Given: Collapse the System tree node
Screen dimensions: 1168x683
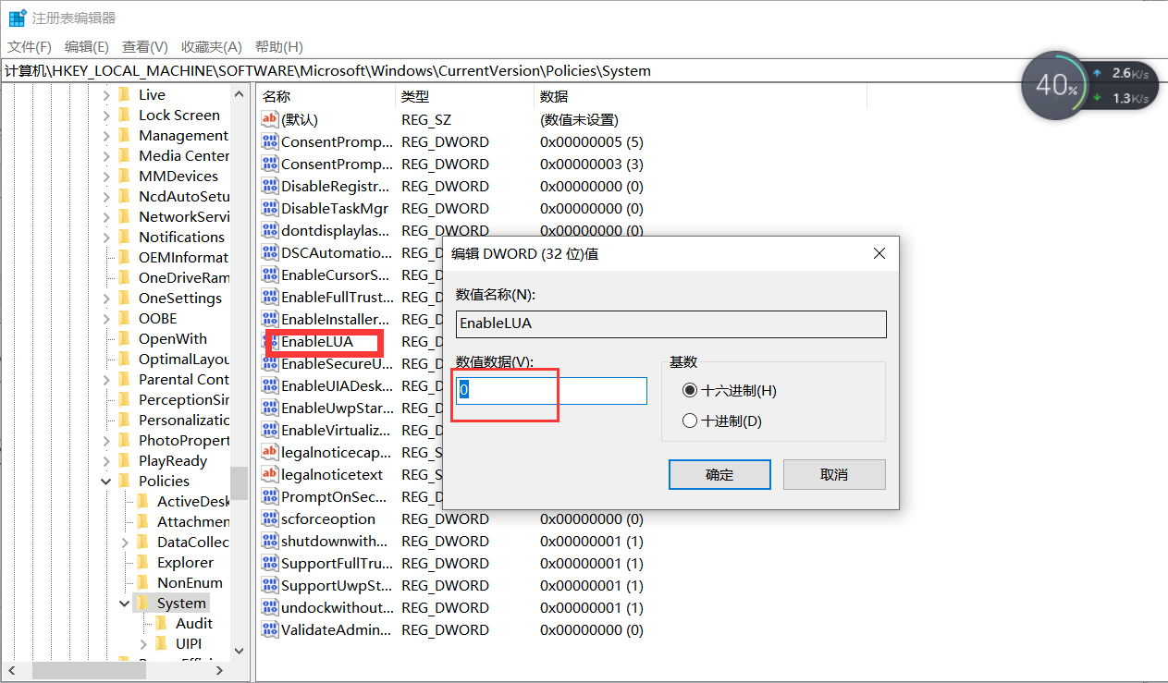Looking at the screenshot, I should (x=125, y=603).
